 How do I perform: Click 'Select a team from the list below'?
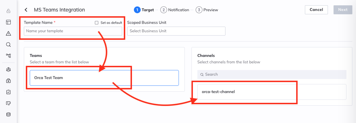(x=59, y=62)
